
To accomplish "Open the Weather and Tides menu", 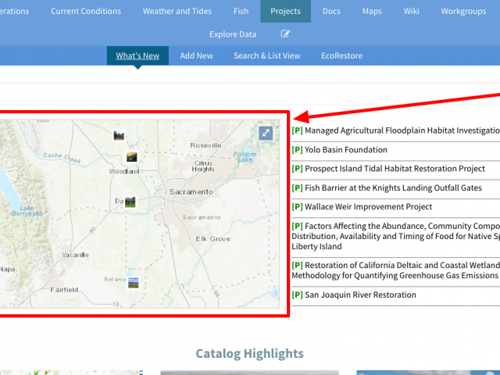I will click(x=177, y=11).
